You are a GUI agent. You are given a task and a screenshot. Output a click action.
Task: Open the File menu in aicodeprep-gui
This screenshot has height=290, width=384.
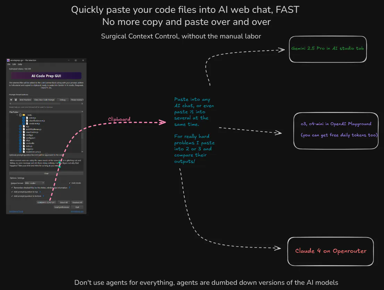(9, 64)
